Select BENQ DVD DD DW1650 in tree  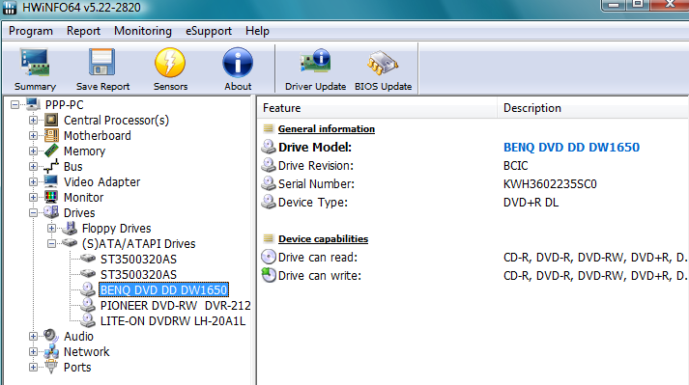point(163,289)
